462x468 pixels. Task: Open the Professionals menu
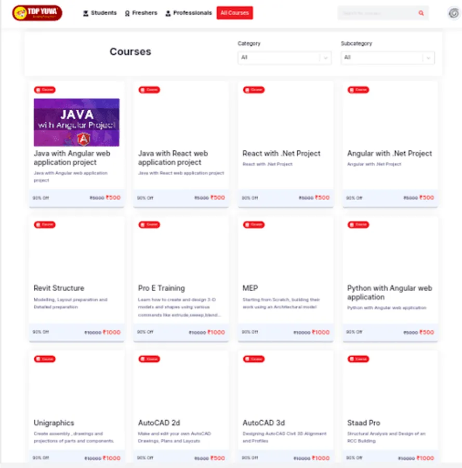189,13
